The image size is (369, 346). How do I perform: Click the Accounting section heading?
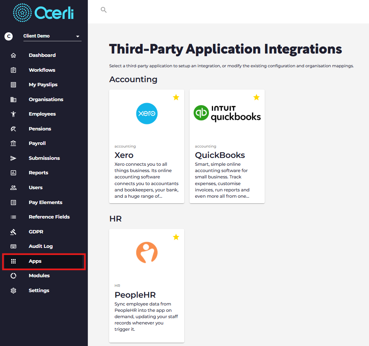tap(133, 80)
